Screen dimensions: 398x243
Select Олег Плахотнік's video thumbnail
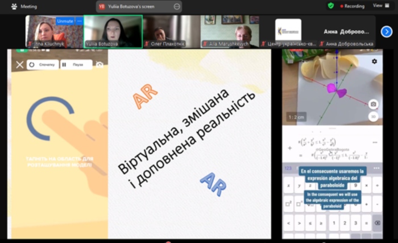point(171,31)
